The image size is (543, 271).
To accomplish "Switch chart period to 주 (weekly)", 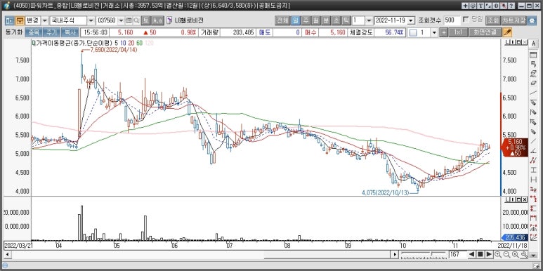I will 306,20.
